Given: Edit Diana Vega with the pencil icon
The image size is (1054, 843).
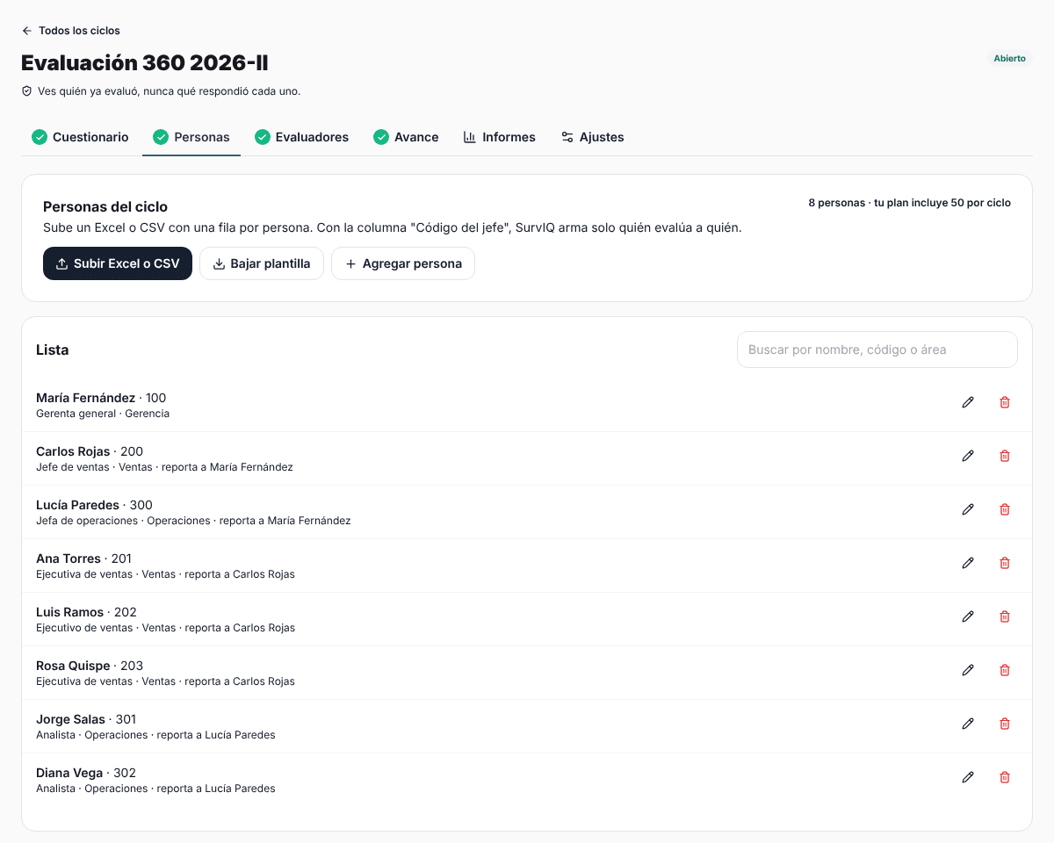Looking at the screenshot, I should pyautogui.click(x=968, y=777).
